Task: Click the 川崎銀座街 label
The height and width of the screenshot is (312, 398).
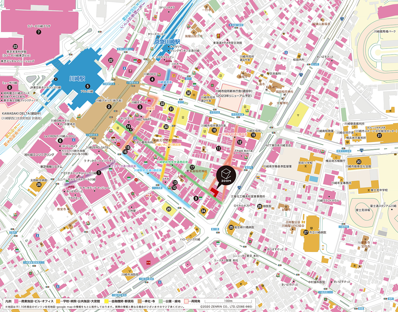Action: point(165,82)
